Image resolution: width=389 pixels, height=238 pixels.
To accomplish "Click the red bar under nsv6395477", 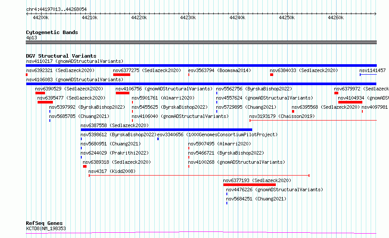I will point(45,102).
